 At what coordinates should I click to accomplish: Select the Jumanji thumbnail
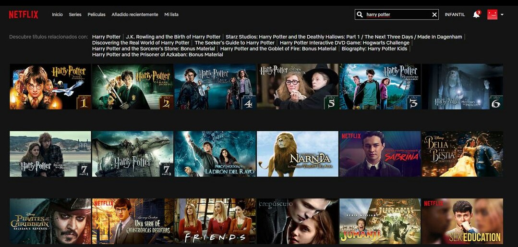click(380, 221)
